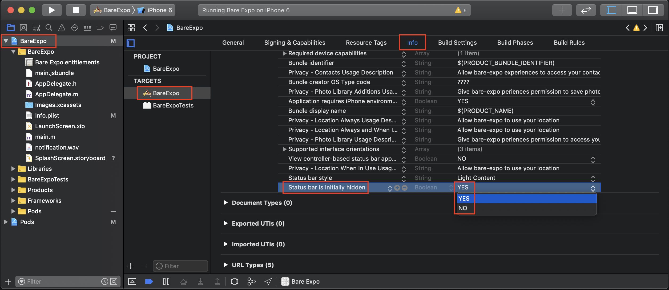Toggle the bottom Debug area button

[632, 10]
